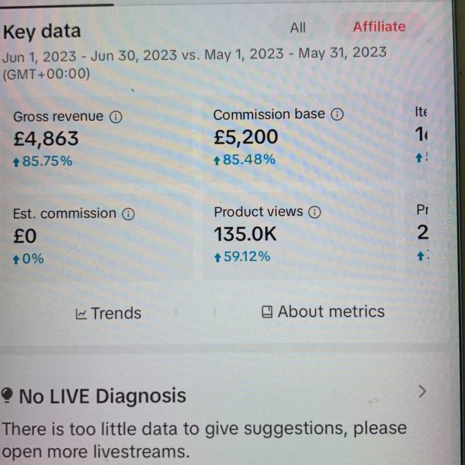
Task: Click the info icon next to Commission base
Action: pos(336,114)
